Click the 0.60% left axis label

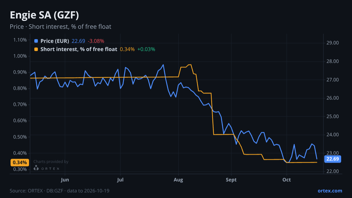[x=20, y=121]
